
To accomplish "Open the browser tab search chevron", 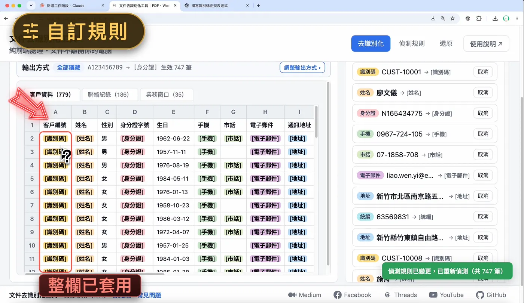I will tap(31, 6).
